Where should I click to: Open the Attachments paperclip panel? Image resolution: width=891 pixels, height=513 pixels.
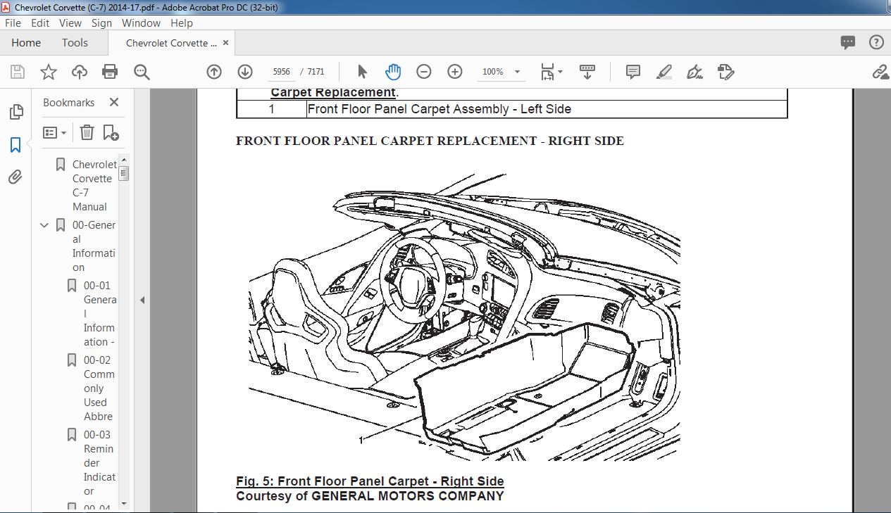(15, 177)
